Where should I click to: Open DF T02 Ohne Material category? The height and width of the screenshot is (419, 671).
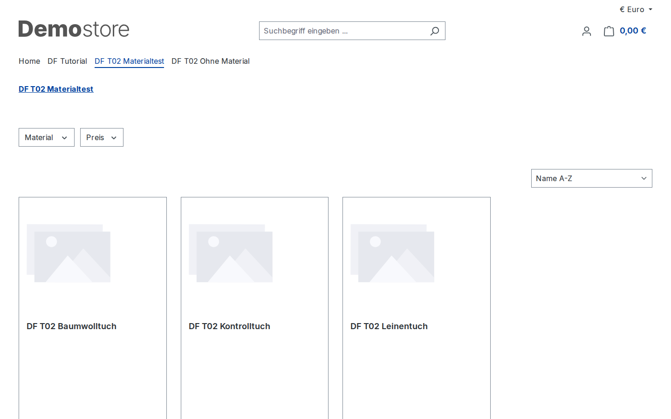pyautogui.click(x=211, y=61)
